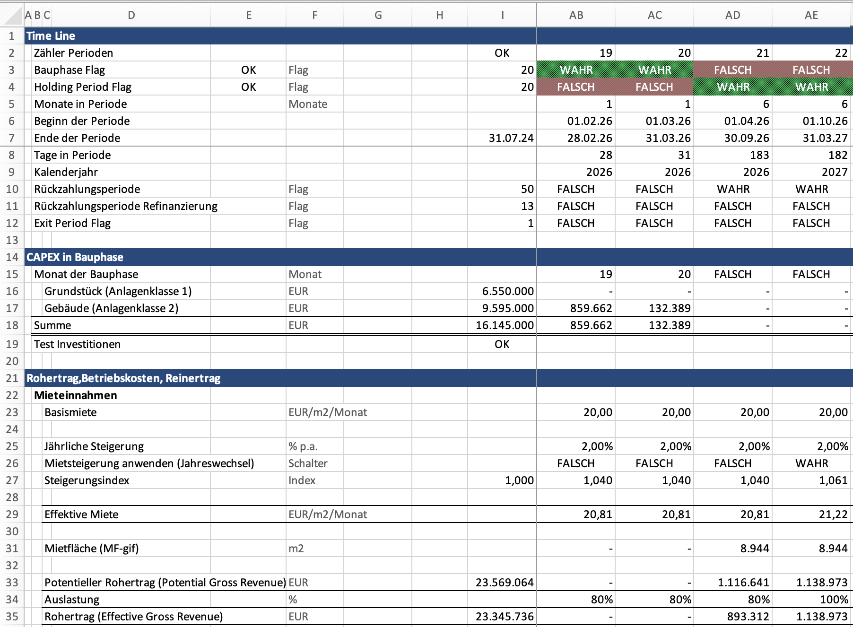Select the 'Test Investitionen' OK cell
Viewport: 853px width, 627px height.
[502, 344]
